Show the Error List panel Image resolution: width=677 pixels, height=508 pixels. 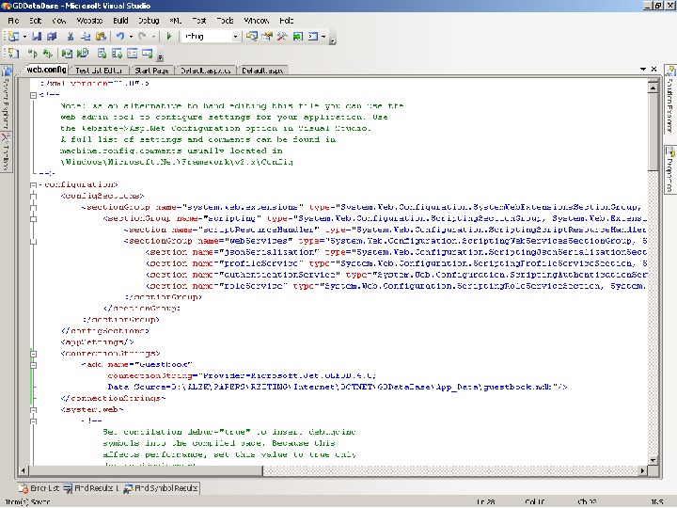coord(39,488)
